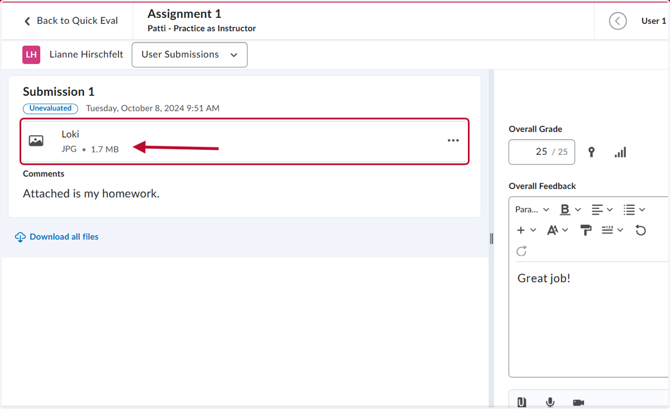This screenshot has height=409, width=670.
Task: Click the Unevaluated status badge
Action: [50, 109]
